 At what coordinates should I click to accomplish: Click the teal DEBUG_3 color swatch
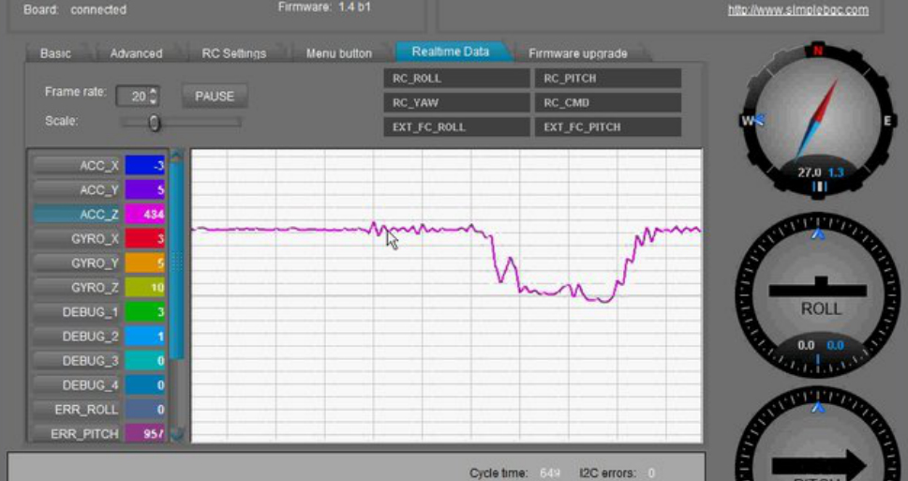click(x=145, y=360)
